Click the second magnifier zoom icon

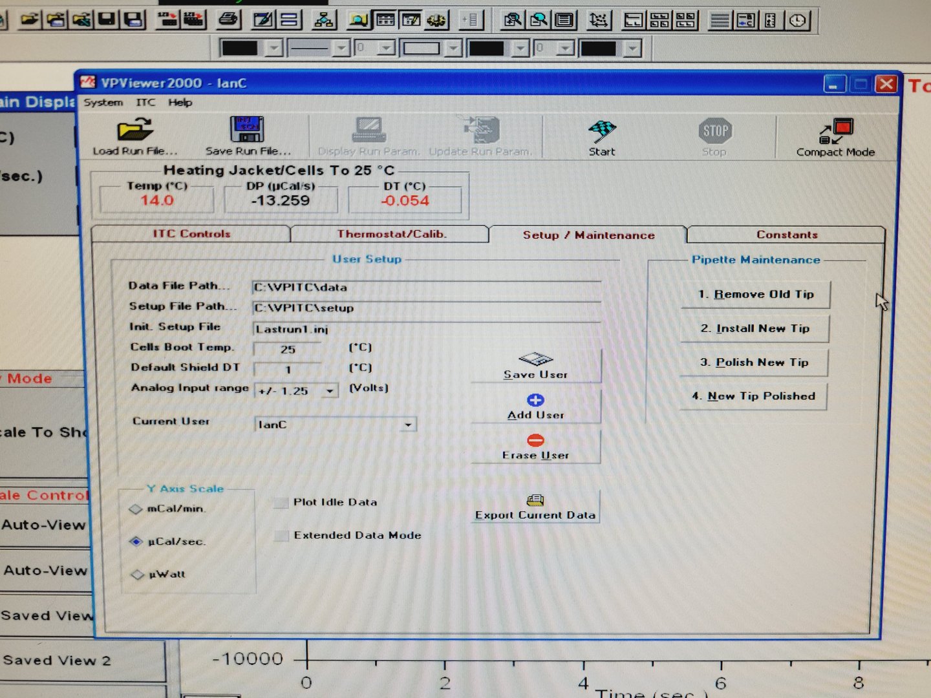[x=539, y=20]
